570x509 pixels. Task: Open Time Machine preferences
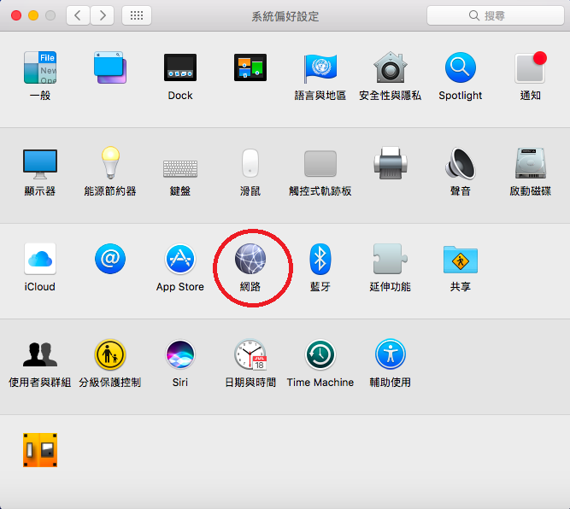320,354
